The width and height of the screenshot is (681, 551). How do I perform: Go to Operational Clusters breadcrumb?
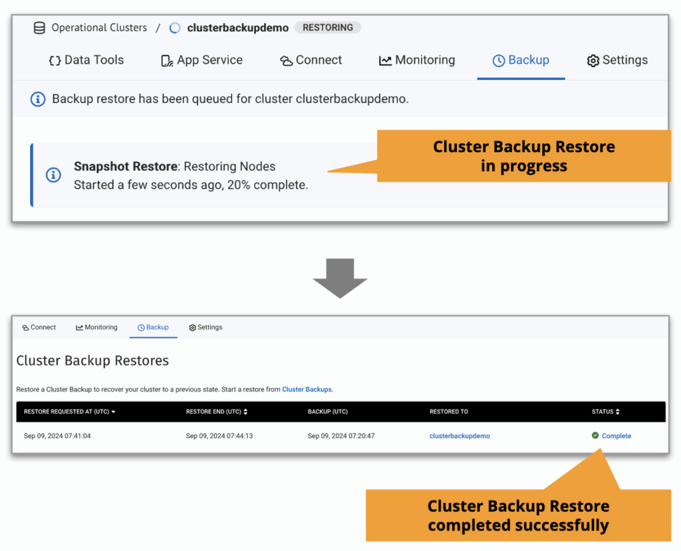99,28
